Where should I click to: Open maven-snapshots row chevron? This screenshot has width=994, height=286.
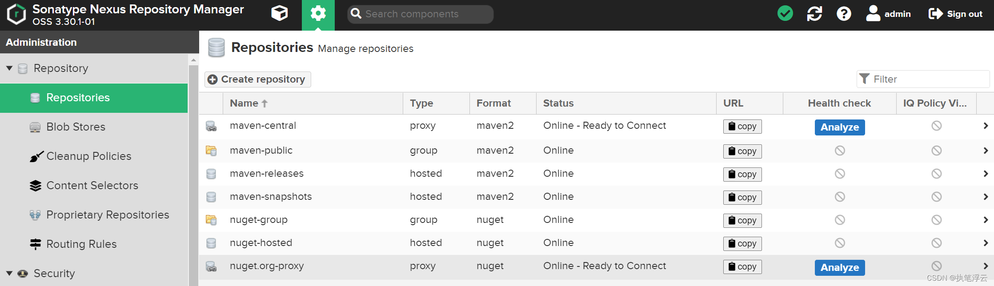[986, 197]
